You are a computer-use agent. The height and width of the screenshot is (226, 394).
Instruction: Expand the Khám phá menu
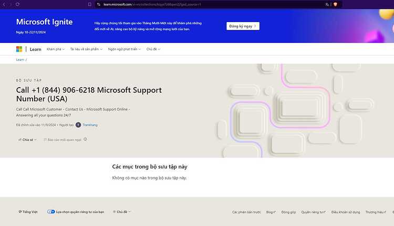click(x=56, y=49)
